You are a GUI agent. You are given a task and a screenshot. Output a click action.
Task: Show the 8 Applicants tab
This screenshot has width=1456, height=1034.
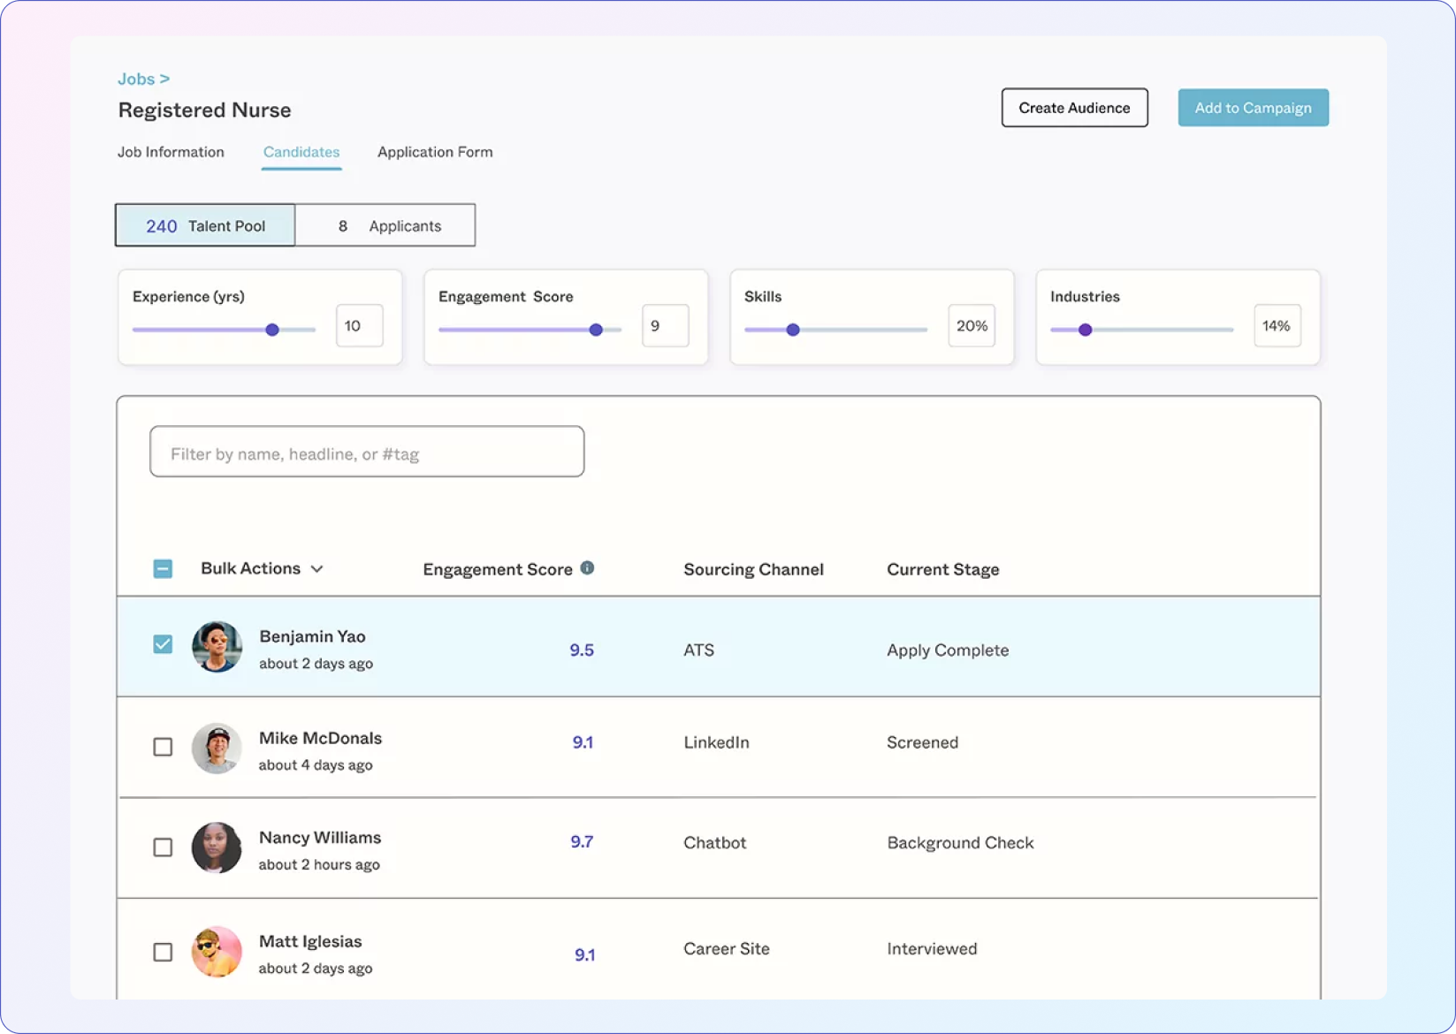tap(385, 225)
